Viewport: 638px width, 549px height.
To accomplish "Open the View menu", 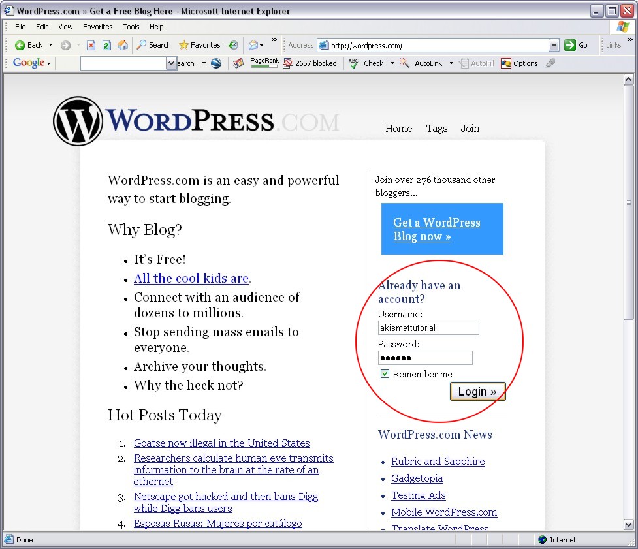I will click(65, 27).
